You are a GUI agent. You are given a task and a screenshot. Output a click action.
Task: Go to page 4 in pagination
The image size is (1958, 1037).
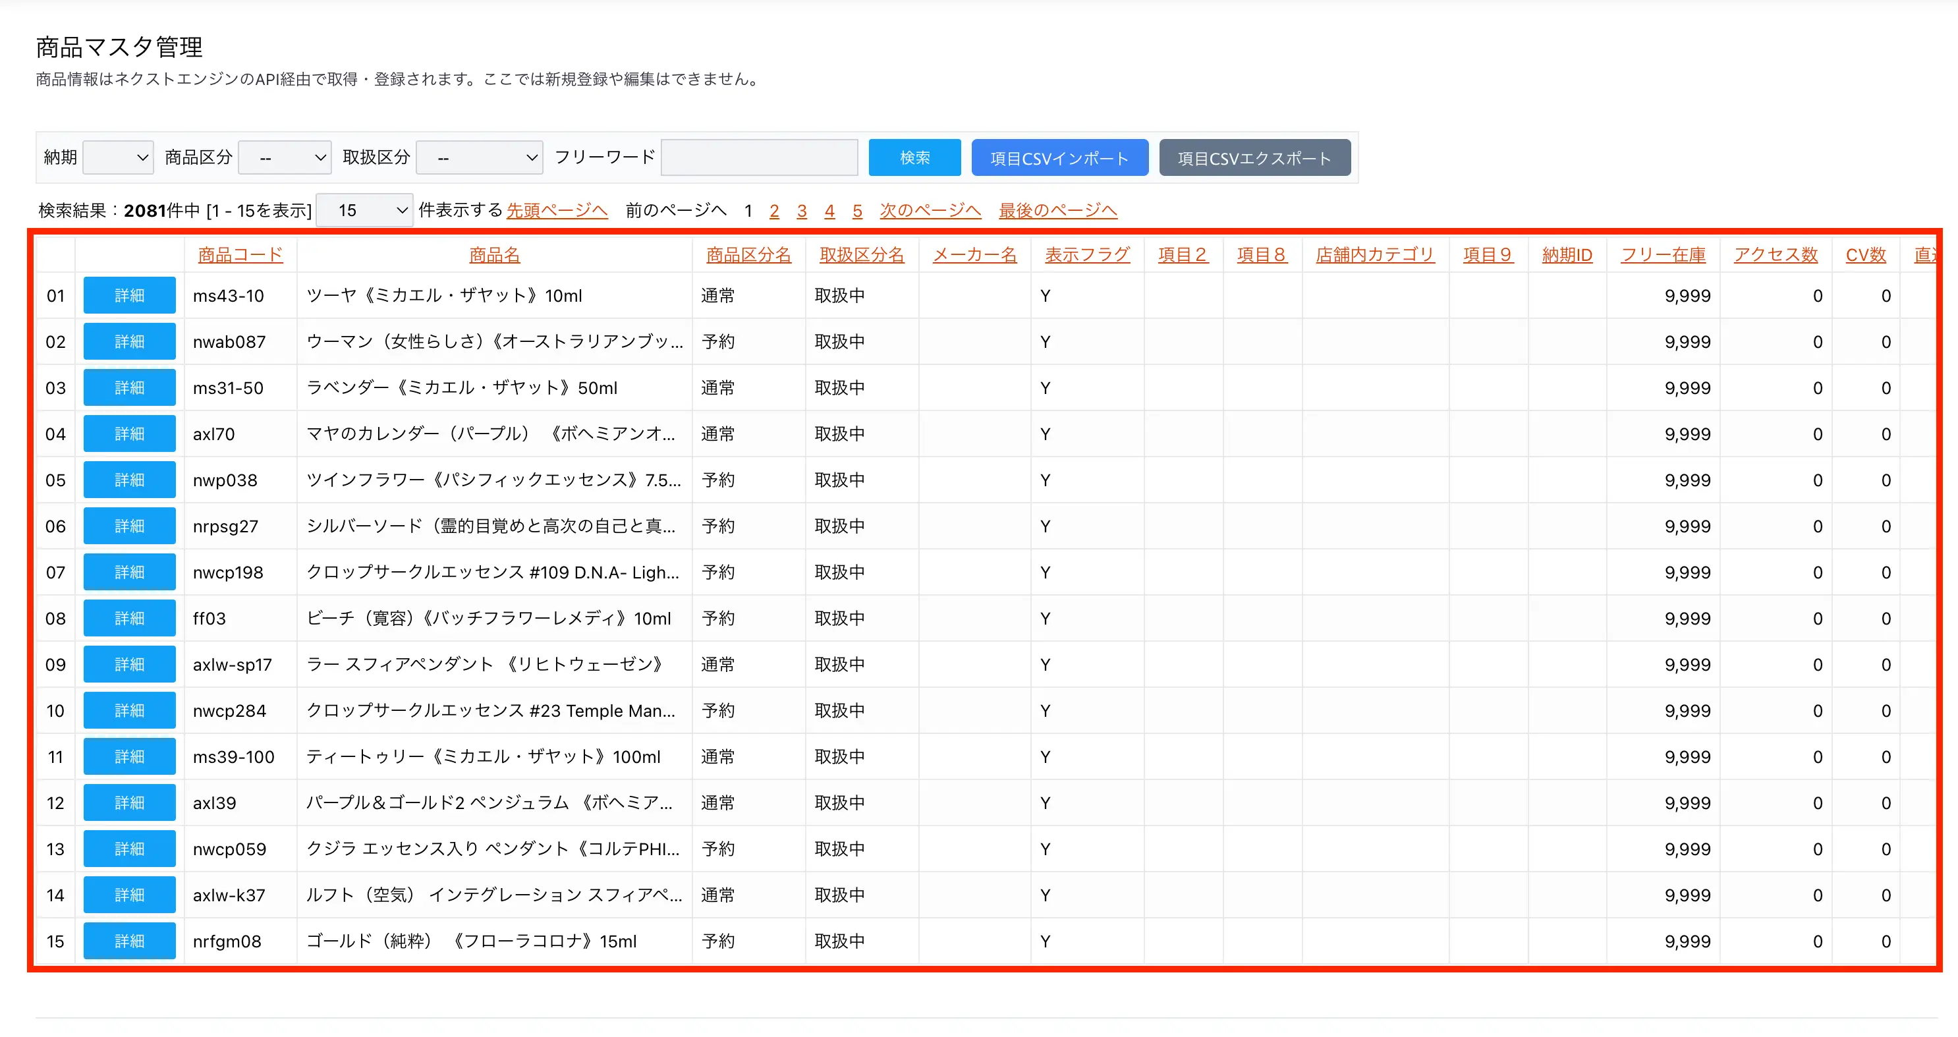coord(829,211)
